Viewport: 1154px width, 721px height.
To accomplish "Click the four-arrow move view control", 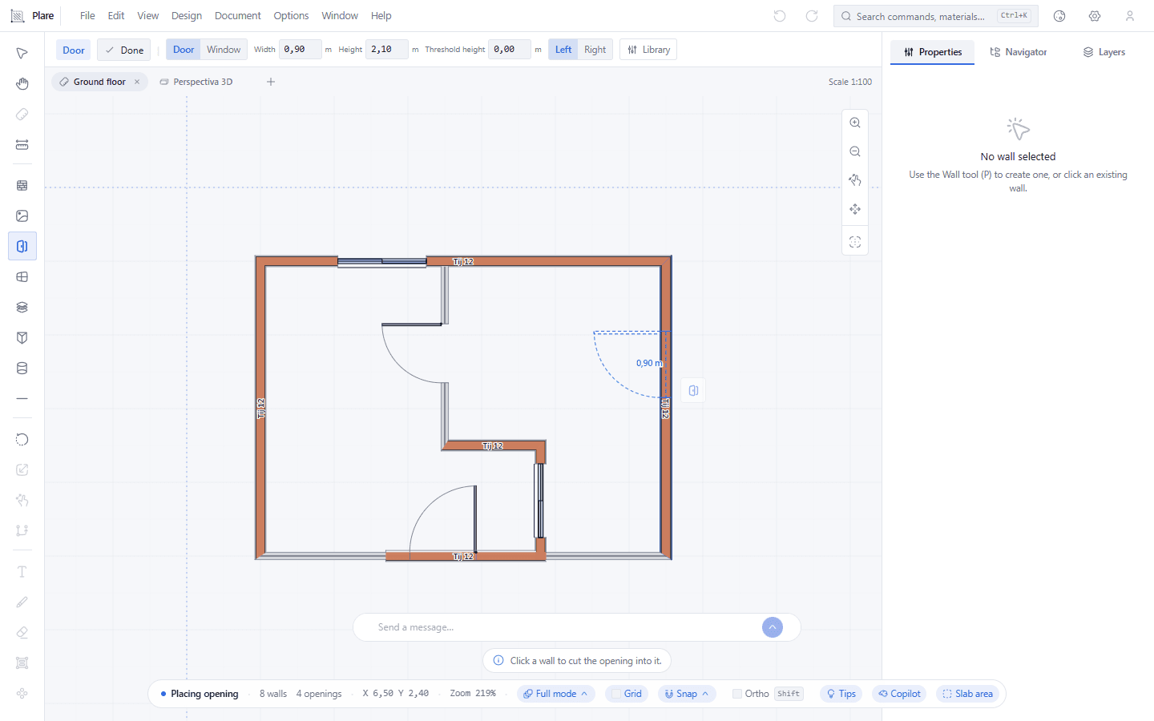I will (855, 209).
